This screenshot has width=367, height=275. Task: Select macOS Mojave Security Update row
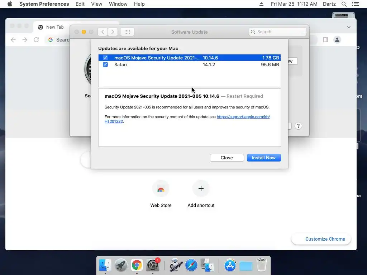coord(189,58)
